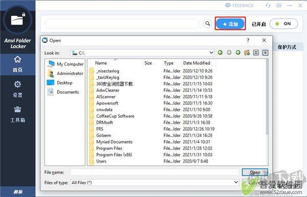Click the Open button
Screen dimensions: 307x197
(255, 172)
